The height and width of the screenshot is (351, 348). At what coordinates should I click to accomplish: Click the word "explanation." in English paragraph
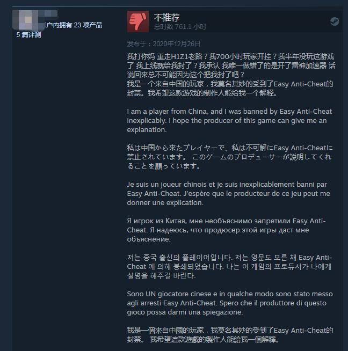click(147, 129)
